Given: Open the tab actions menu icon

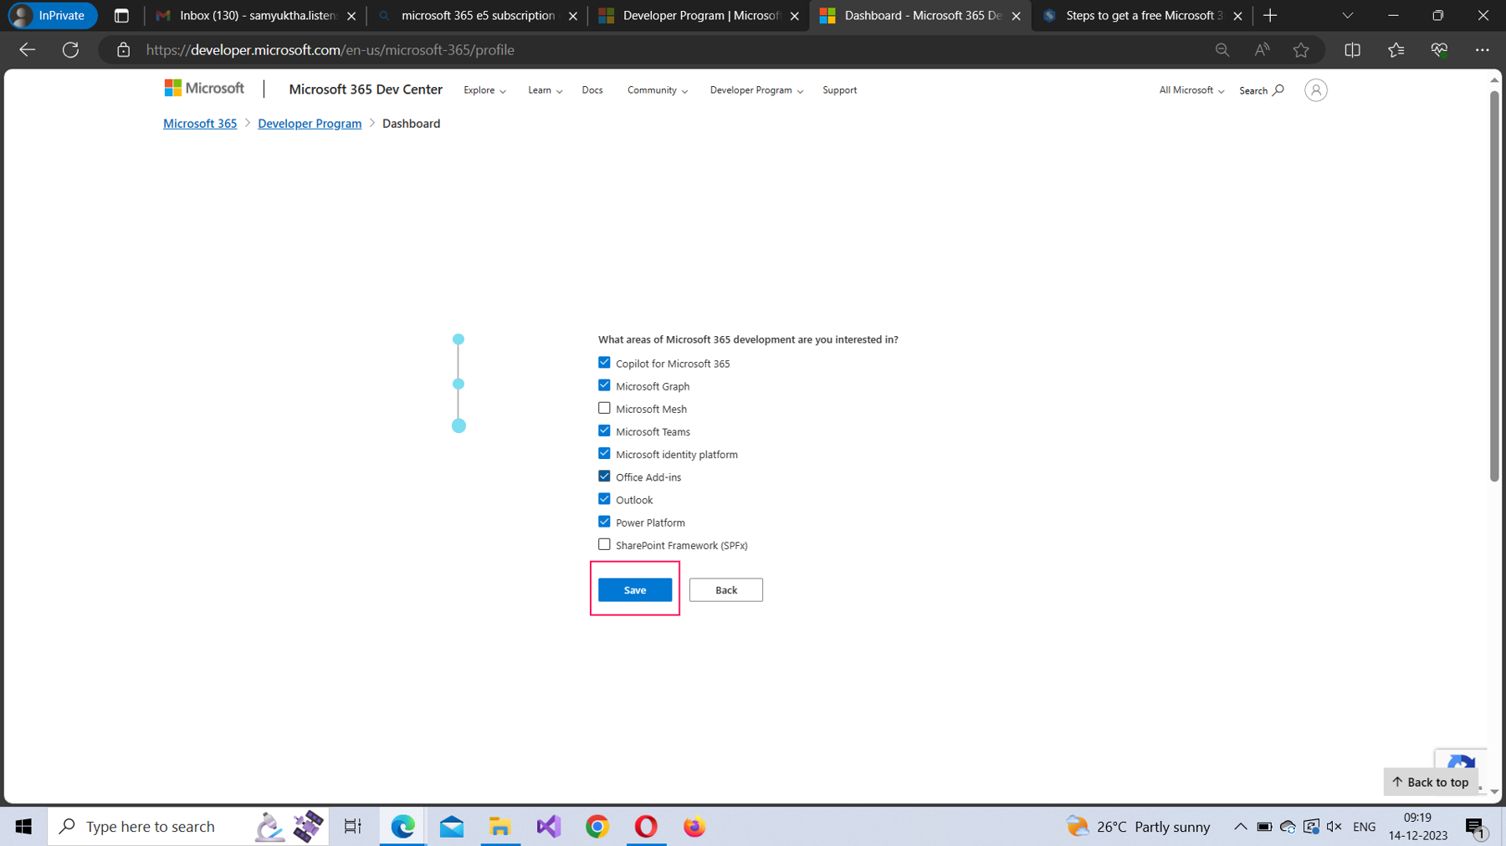Looking at the screenshot, I should tap(121, 16).
